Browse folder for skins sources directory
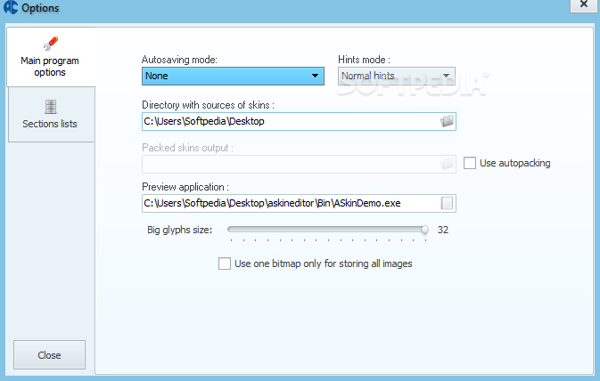The height and width of the screenshot is (381, 600). [447, 122]
